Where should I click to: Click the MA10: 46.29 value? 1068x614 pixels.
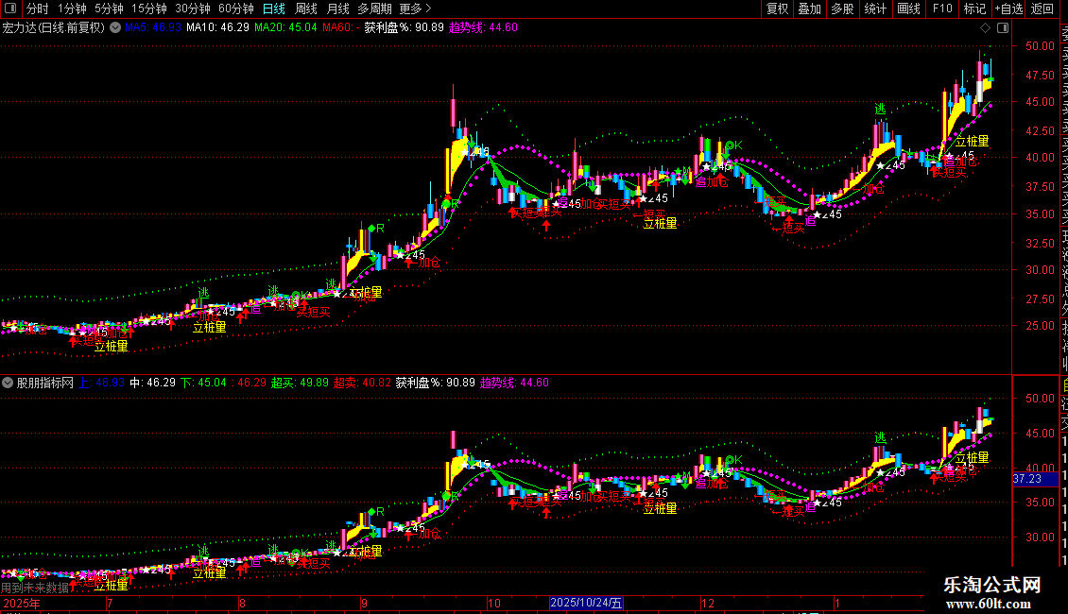click(218, 27)
